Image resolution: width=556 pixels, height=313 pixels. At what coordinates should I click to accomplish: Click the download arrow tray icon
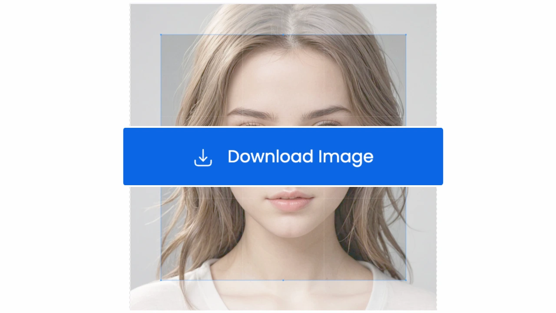click(203, 157)
